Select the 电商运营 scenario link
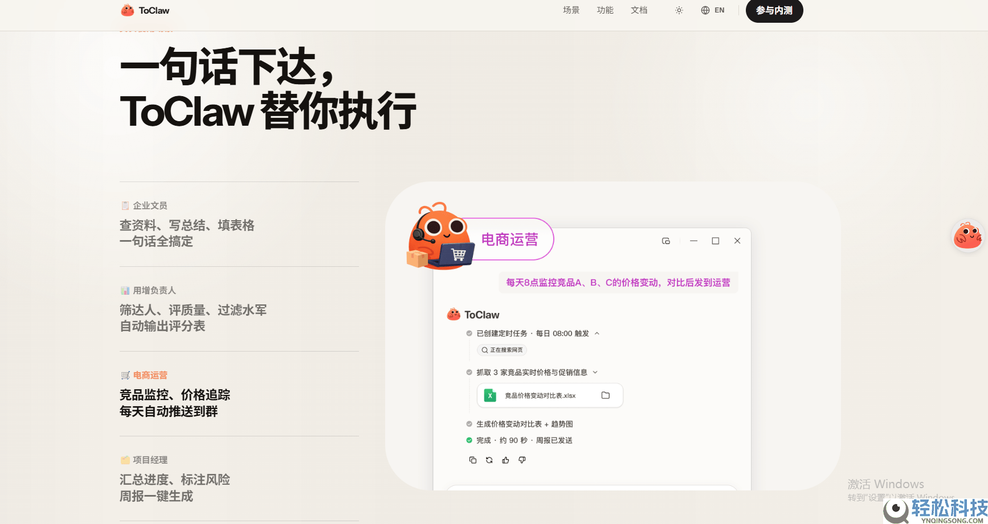The width and height of the screenshot is (988, 524). [150, 375]
